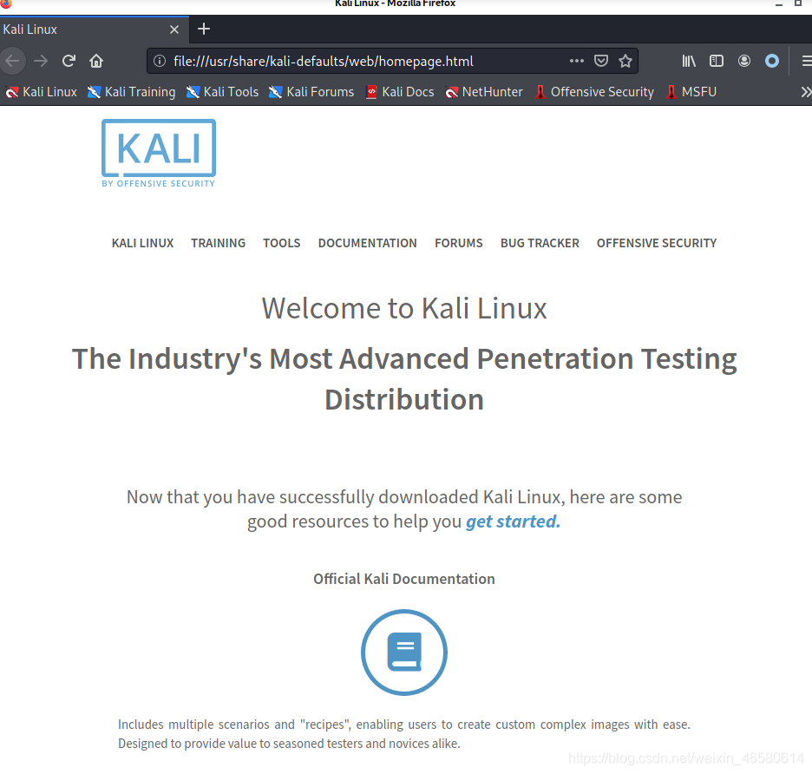Open the MSFU bookmark
Screen dimensions: 812x774
(691, 92)
